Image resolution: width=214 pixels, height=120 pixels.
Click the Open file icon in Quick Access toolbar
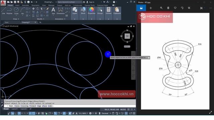tap(12, 2)
